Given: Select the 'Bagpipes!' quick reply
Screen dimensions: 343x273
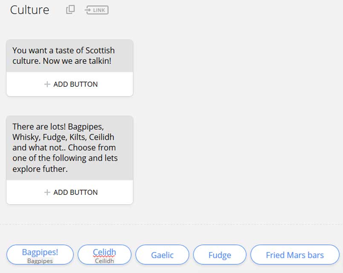Looking at the screenshot, I should click(x=40, y=252).
